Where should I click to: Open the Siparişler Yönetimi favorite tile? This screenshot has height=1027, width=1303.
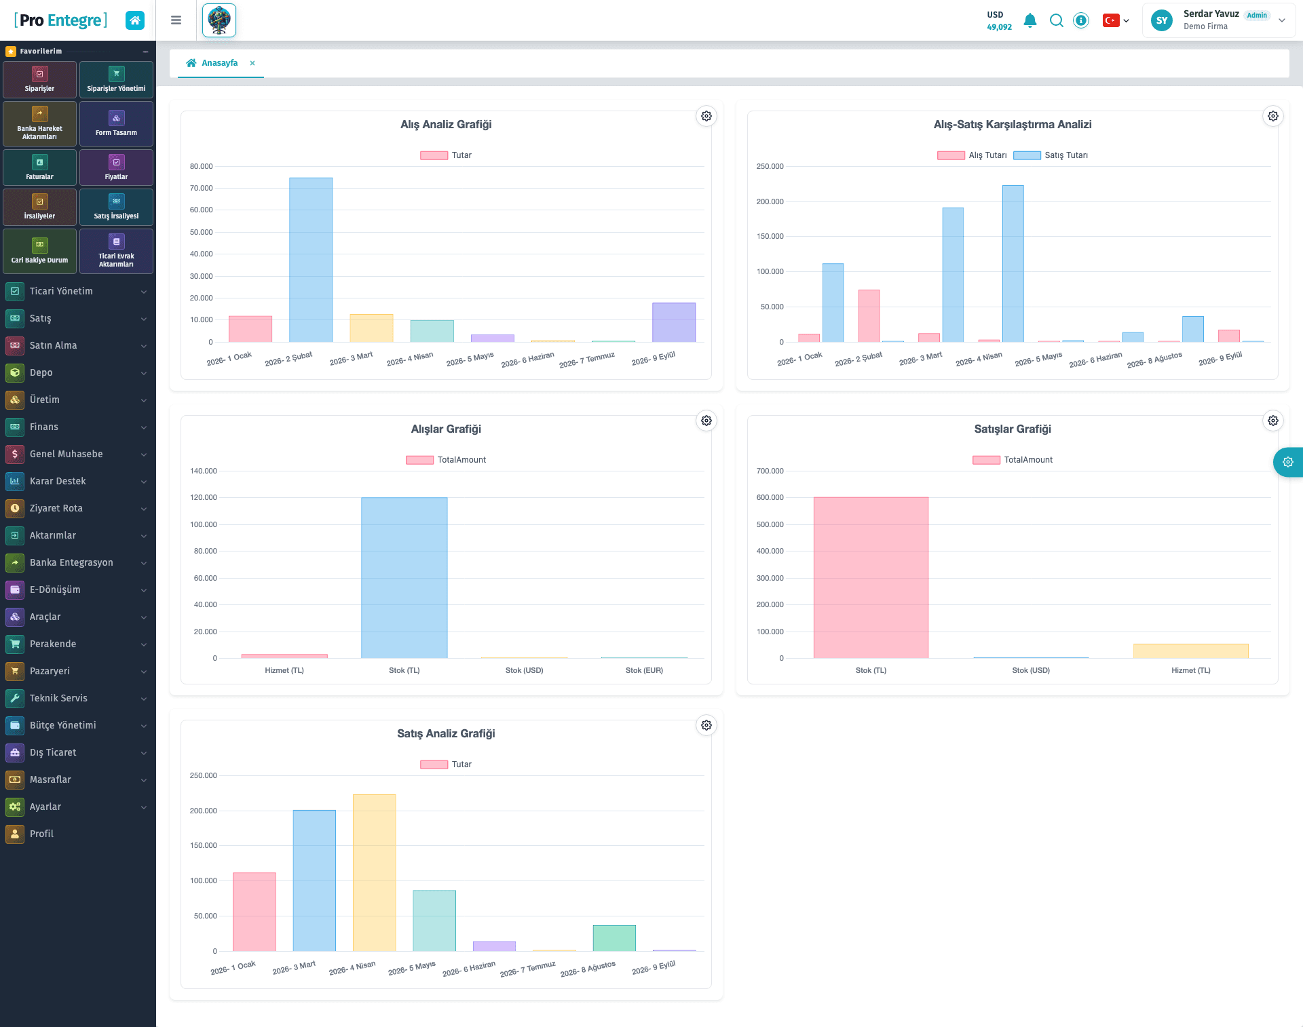point(116,79)
